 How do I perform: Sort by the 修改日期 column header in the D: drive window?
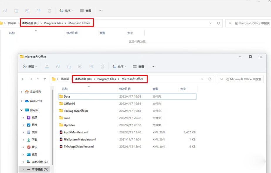pos(124,89)
